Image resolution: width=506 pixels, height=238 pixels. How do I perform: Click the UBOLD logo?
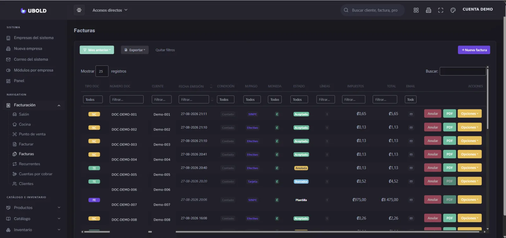pos(34,11)
